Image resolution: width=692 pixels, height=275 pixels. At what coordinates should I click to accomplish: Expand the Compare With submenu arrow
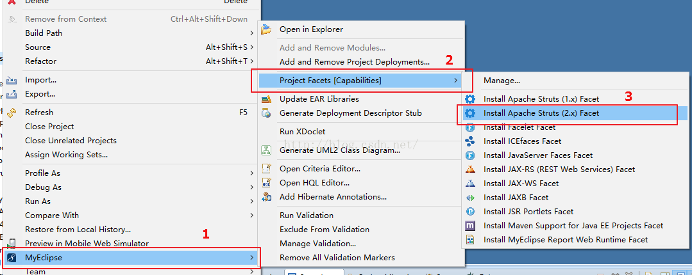(x=251, y=215)
